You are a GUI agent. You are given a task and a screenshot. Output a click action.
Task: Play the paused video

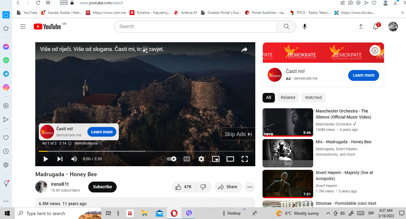(46, 159)
